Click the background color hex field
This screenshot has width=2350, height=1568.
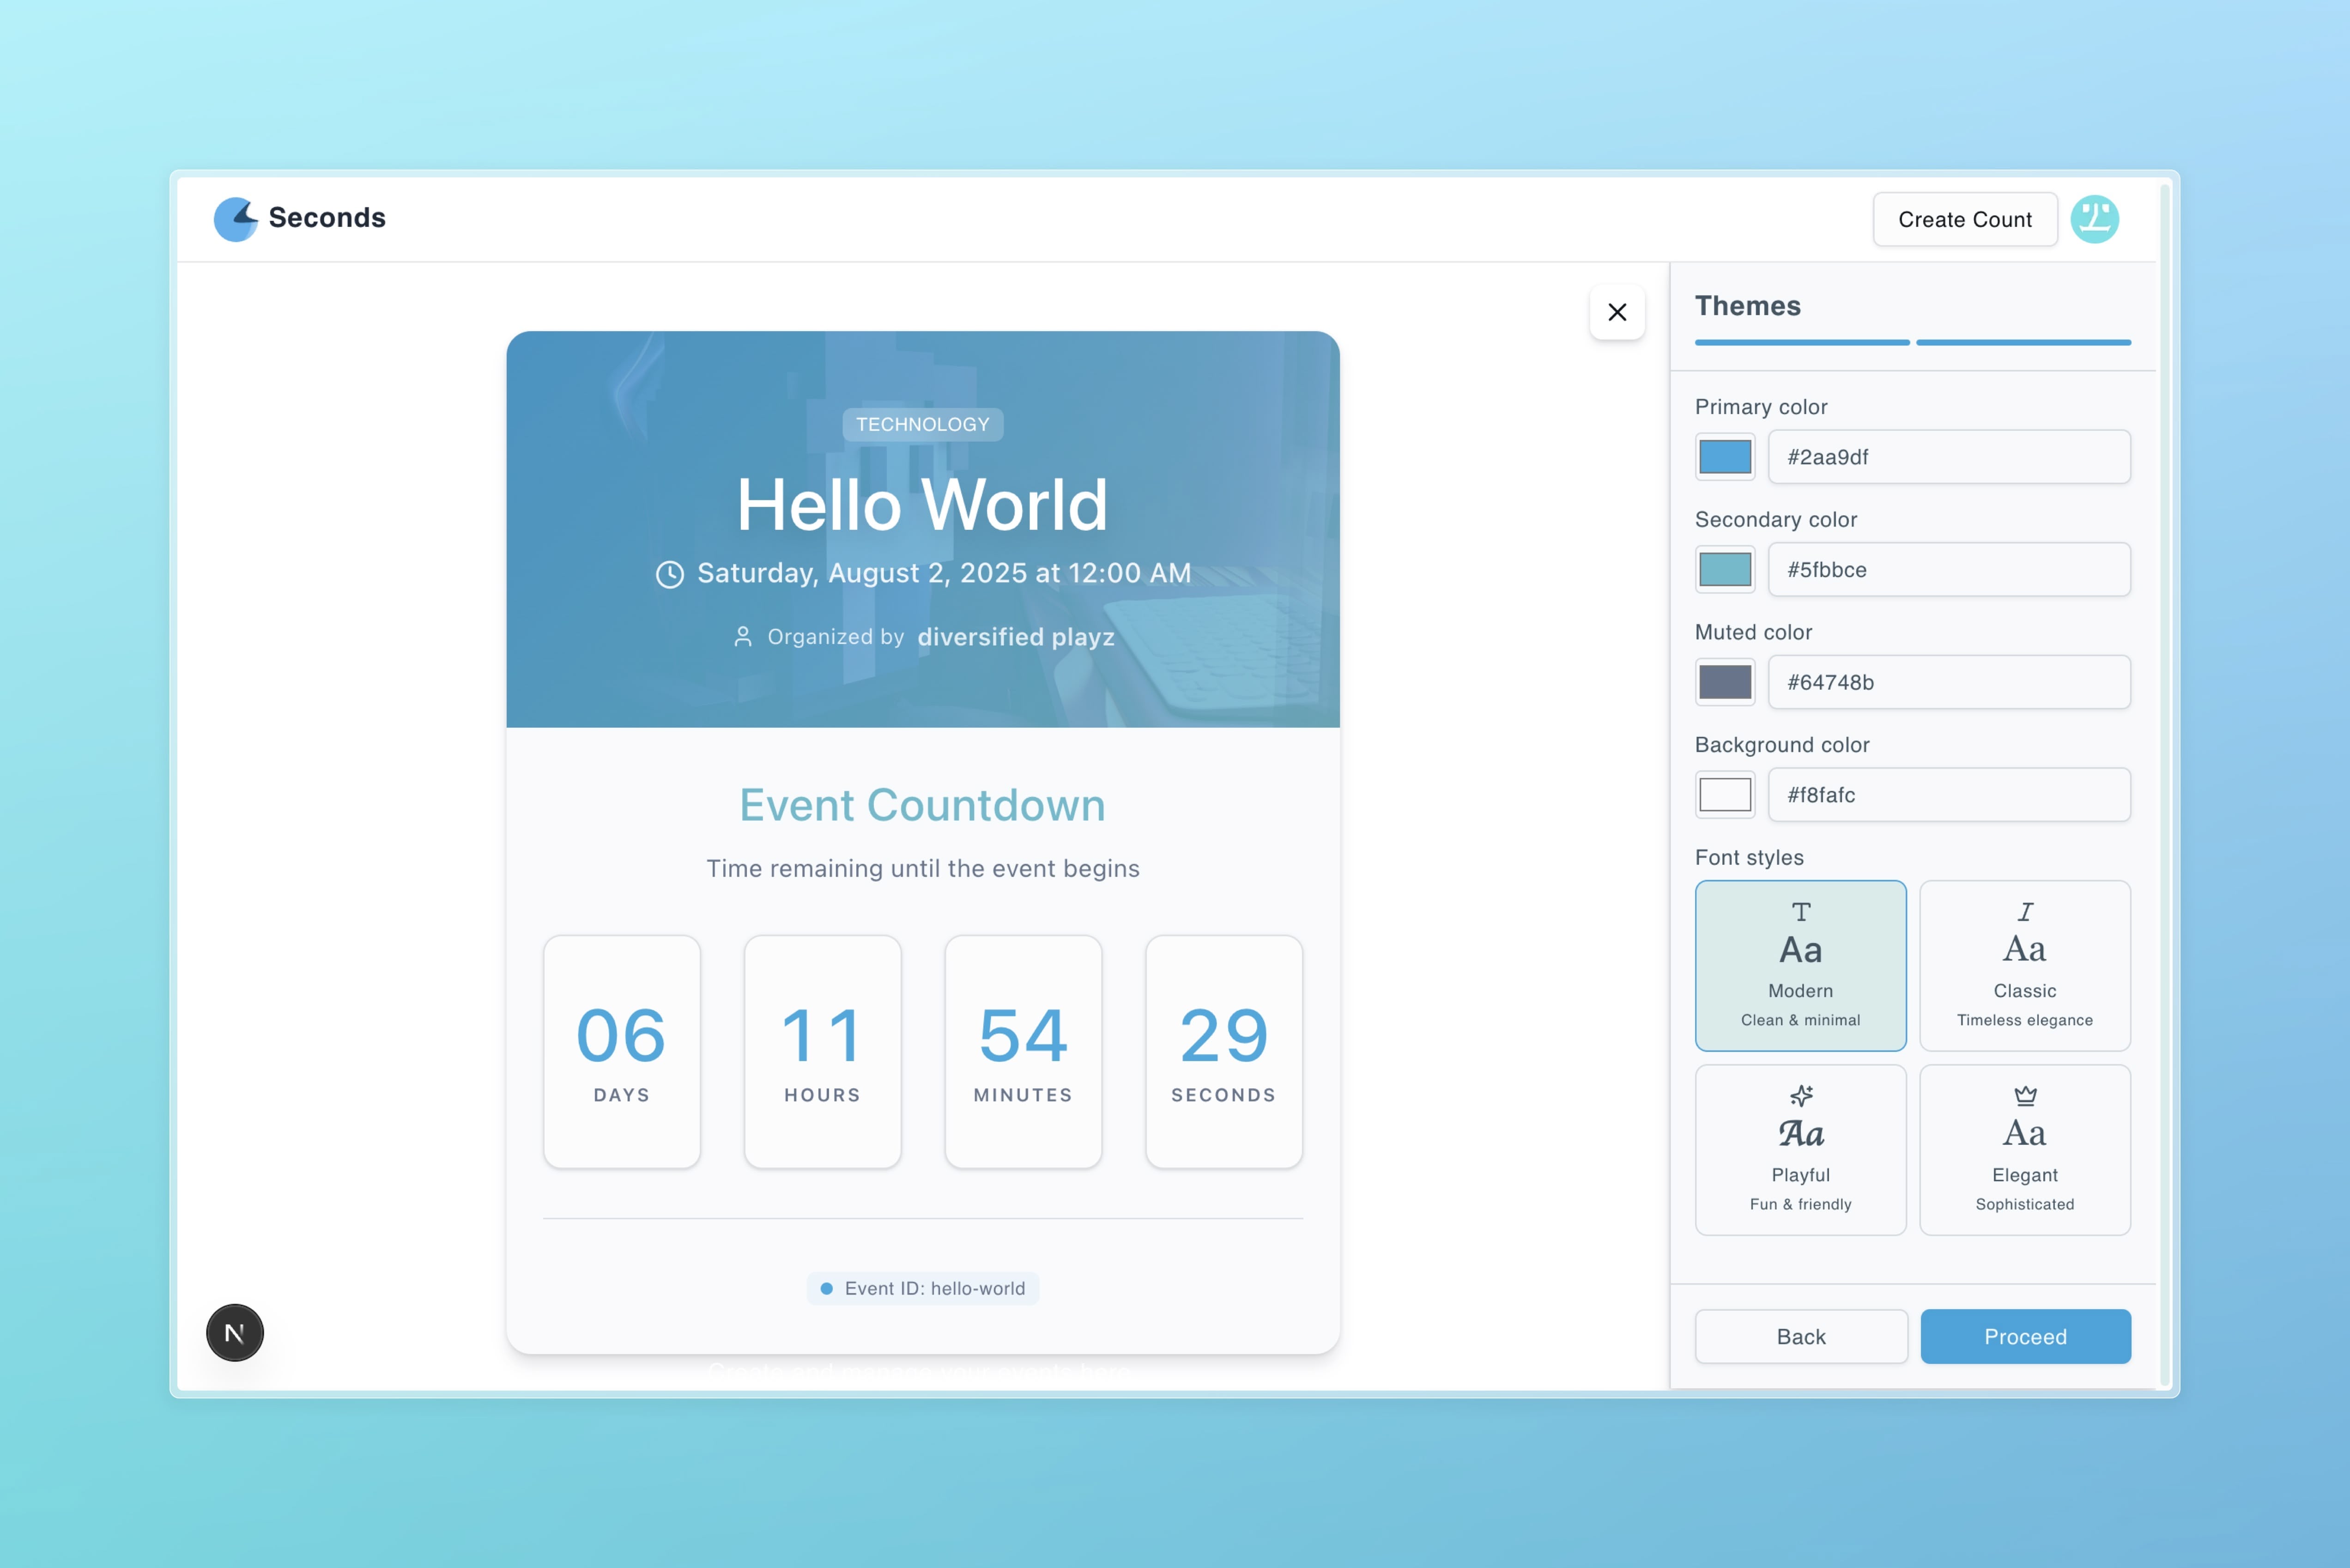tap(1948, 795)
